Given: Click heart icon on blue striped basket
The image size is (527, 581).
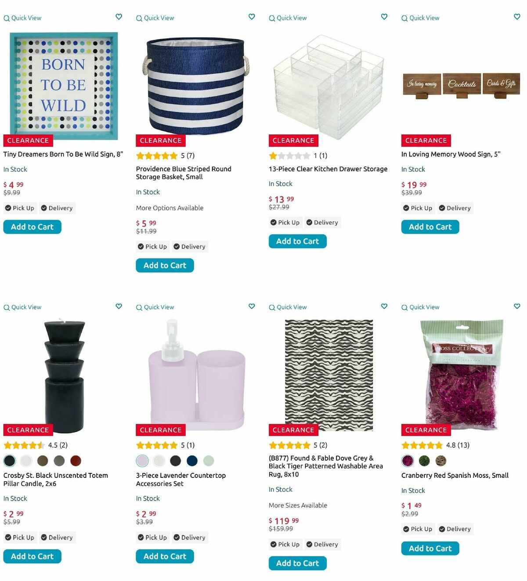Looking at the screenshot, I should [252, 17].
